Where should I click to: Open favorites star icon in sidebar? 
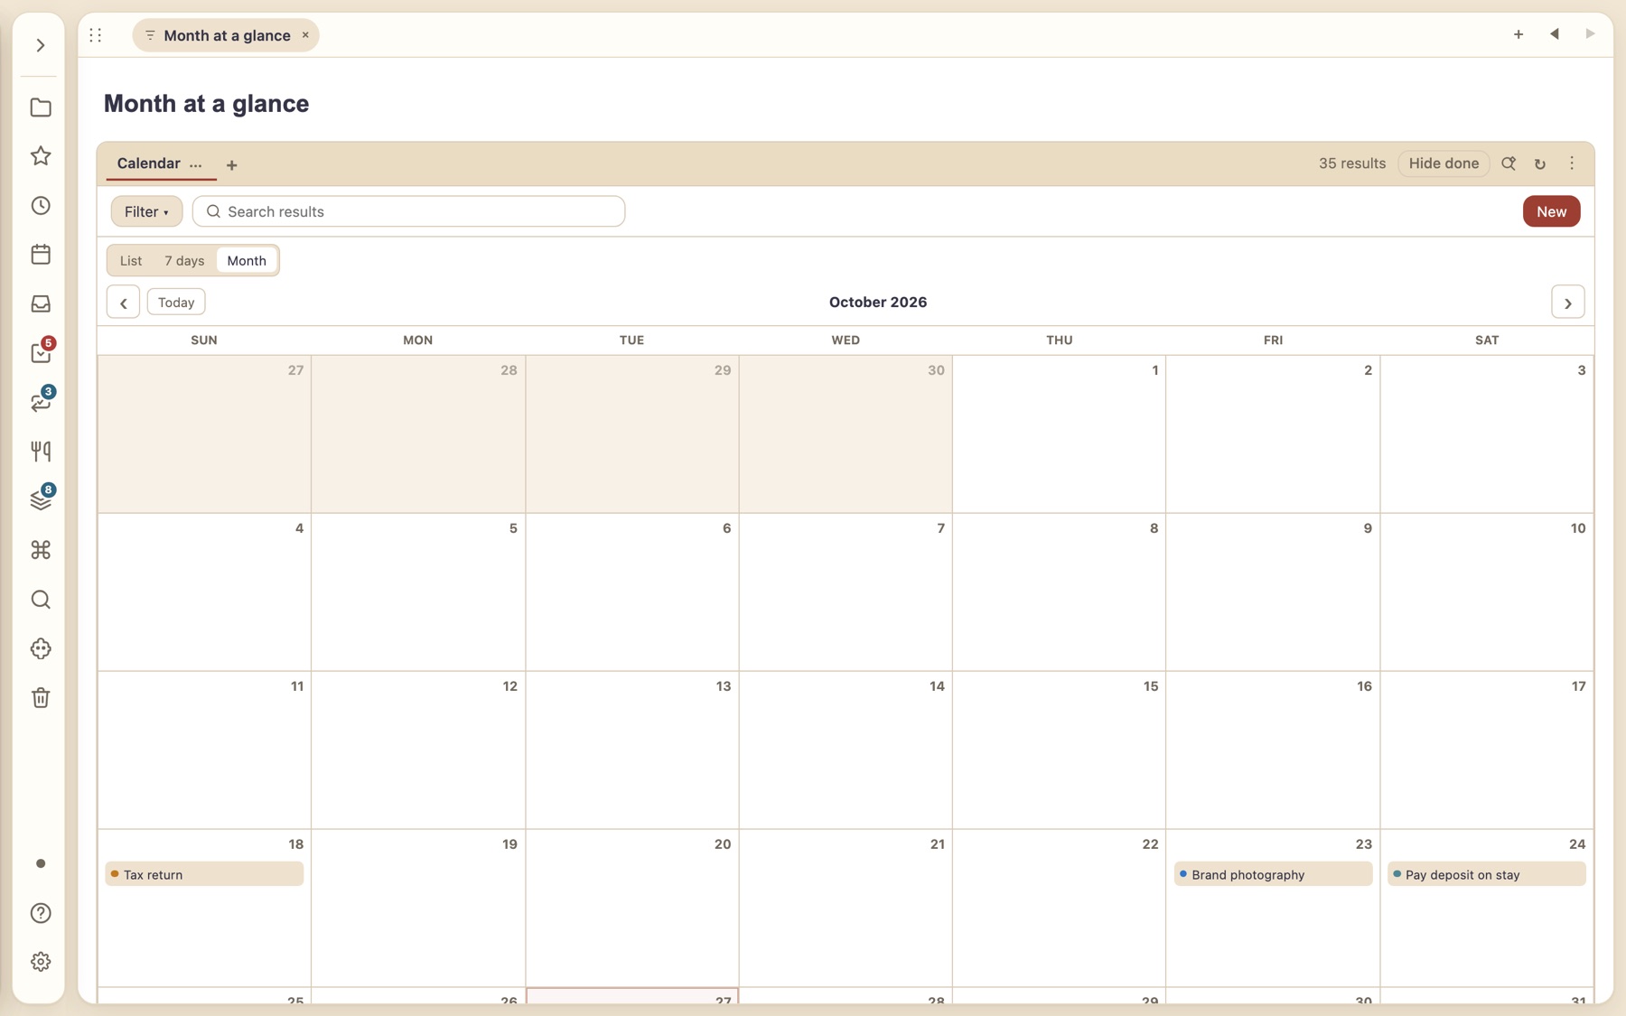coord(41,156)
